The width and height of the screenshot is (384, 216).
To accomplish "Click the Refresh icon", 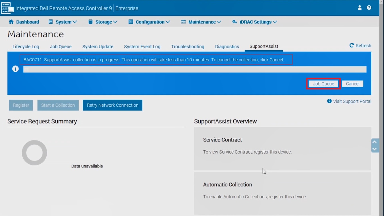I will [352, 46].
